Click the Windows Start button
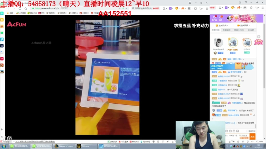This screenshot has height=149, width=266. [4, 146]
